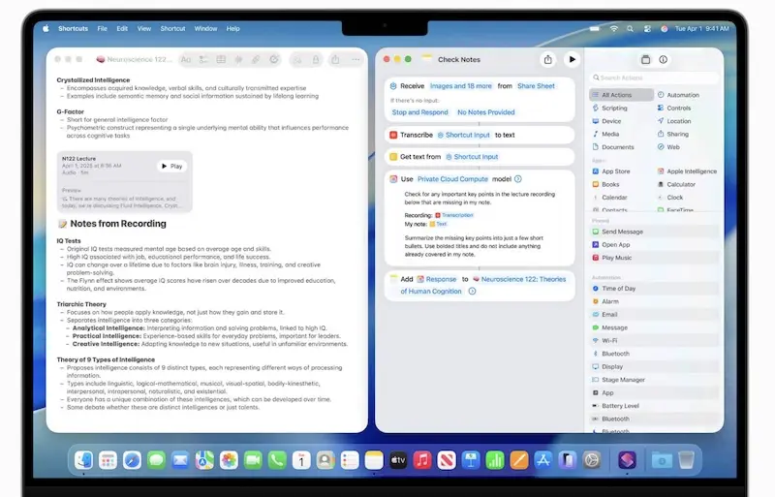Image resolution: width=775 pixels, height=497 pixels.
Task: Show shortcut details info icon
Action: coord(663,59)
